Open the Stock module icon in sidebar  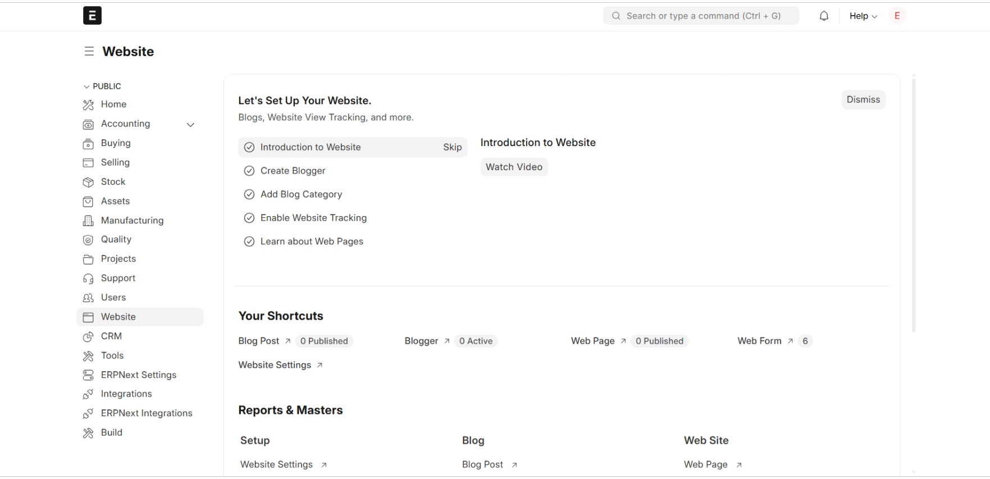point(88,183)
